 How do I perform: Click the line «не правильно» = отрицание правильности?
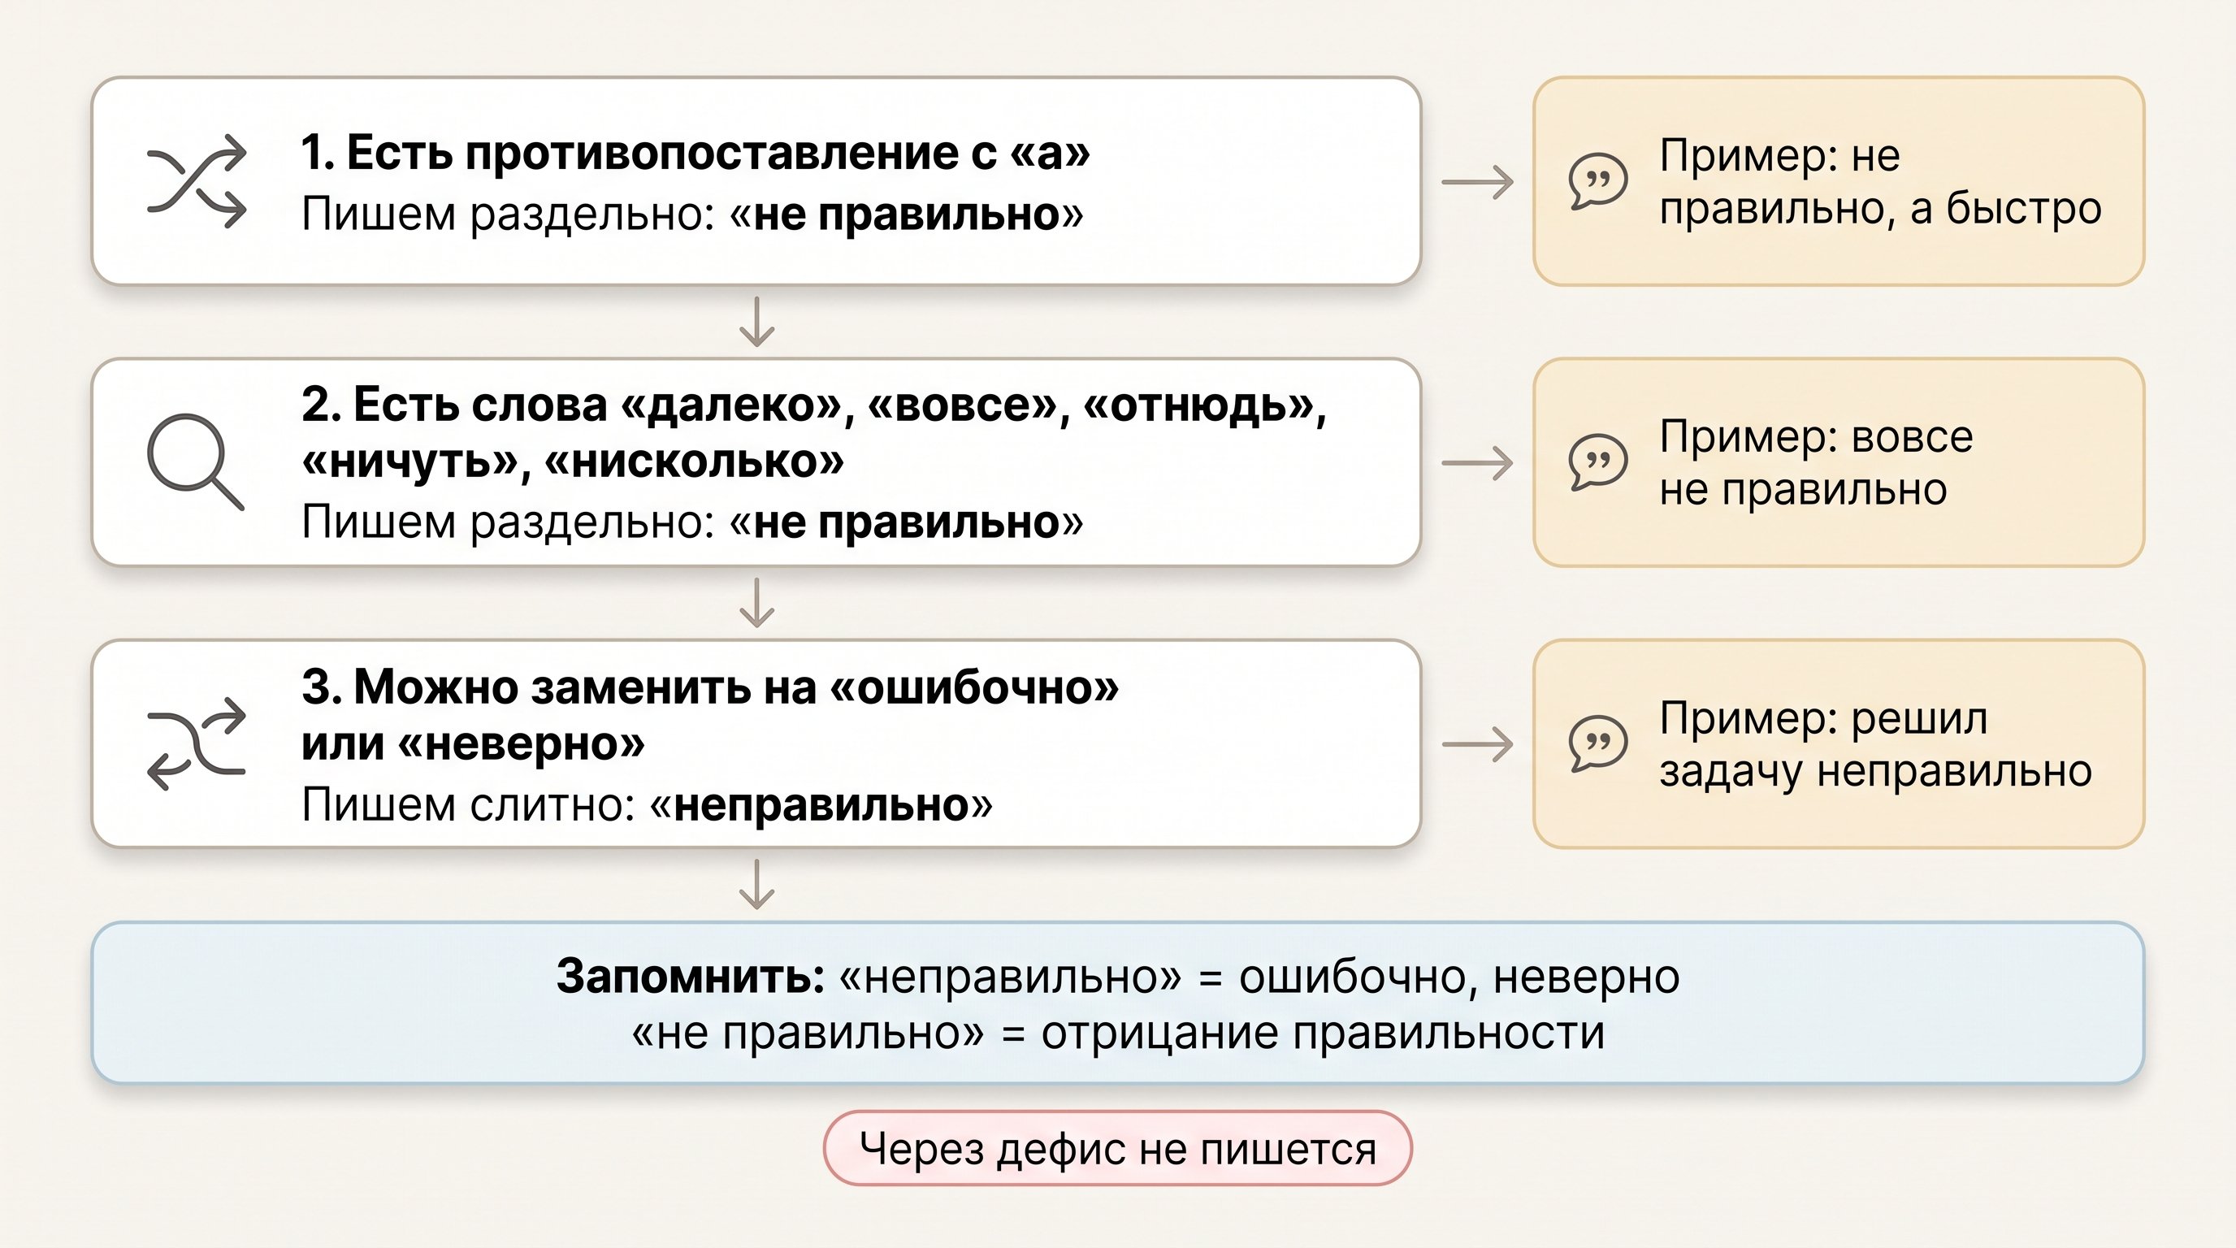[x=1118, y=1033]
